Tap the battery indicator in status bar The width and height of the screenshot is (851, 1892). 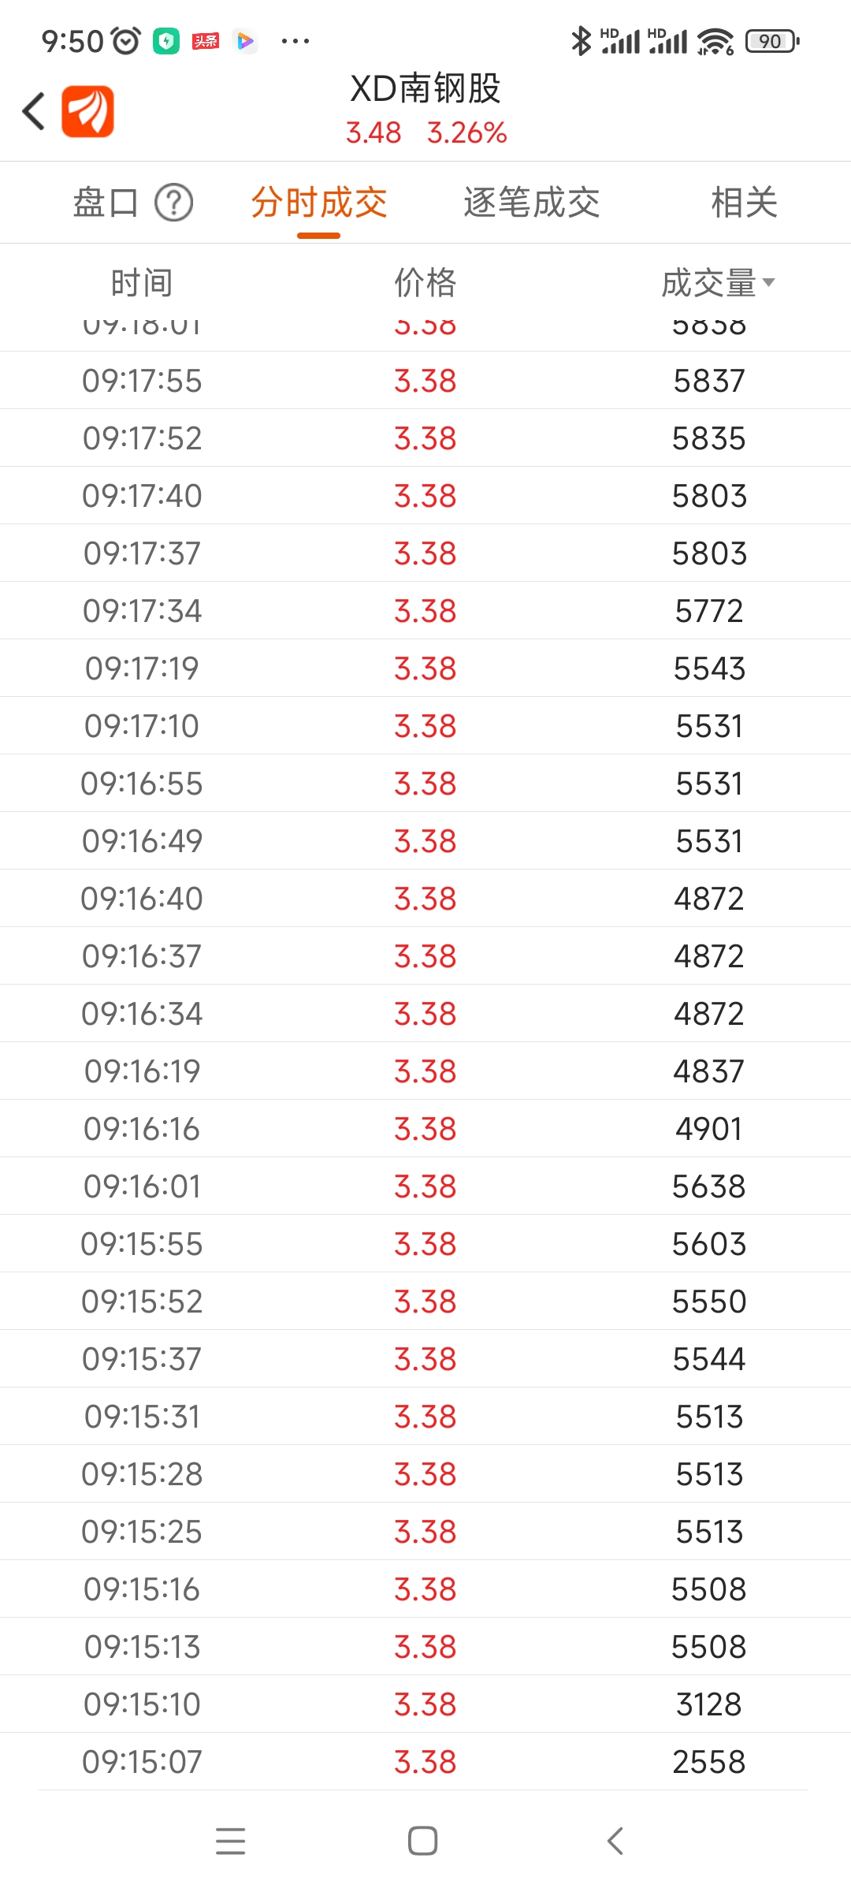(x=772, y=41)
